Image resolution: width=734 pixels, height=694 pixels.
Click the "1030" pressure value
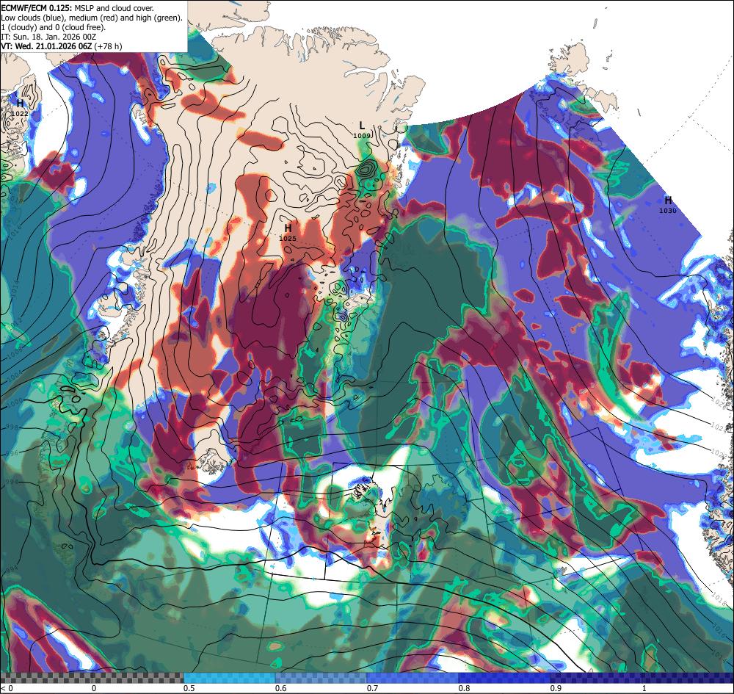click(667, 211)
